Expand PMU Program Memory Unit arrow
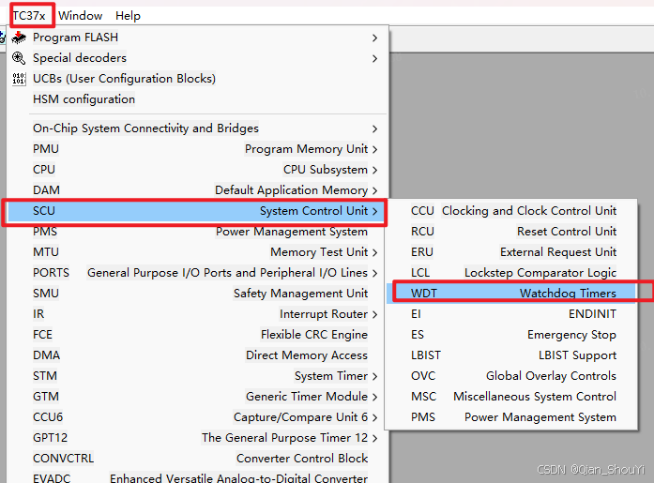The height and width of the screenshot is (483, 654). pos(374,149)
